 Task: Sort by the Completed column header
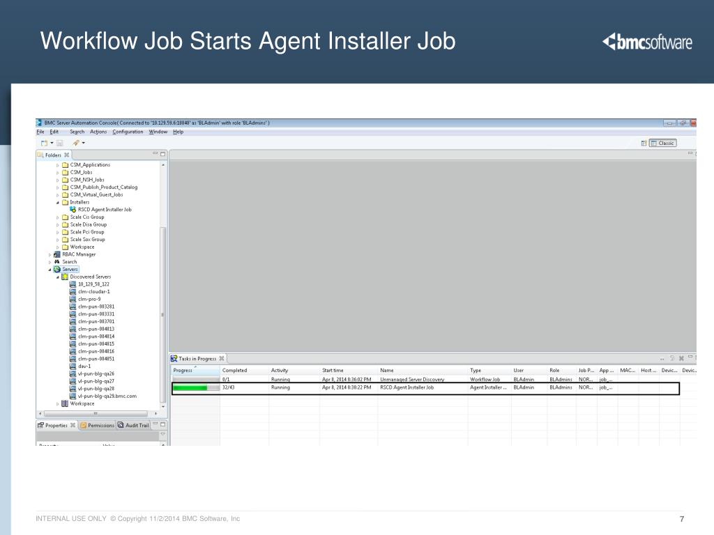(244, 371)
